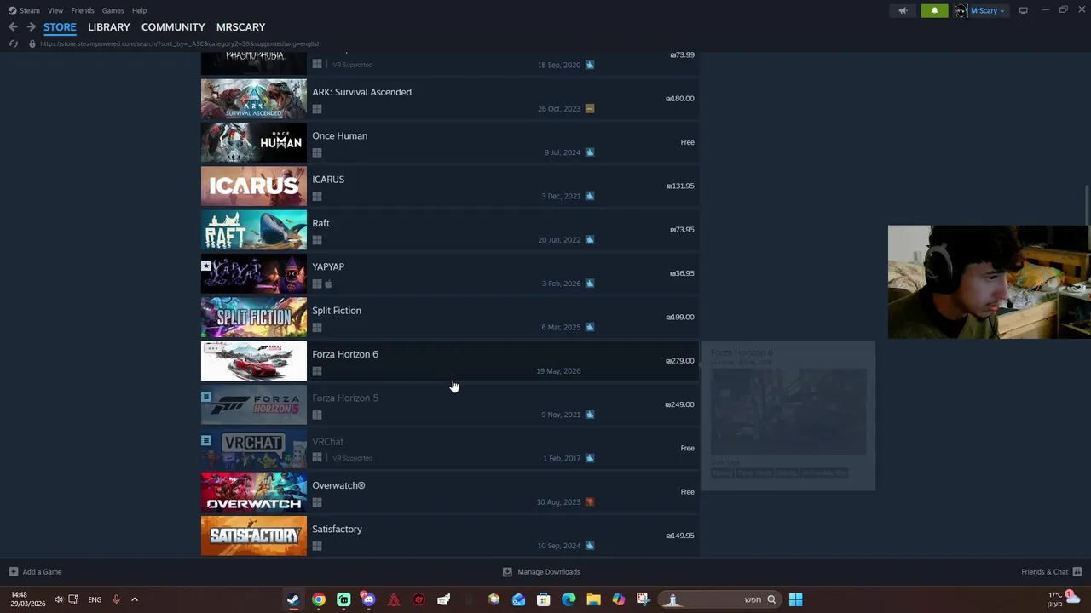Open the Friends & Chat icon
The width and height of the screenshot is (1091, 613).
[x=1077, y=571]
